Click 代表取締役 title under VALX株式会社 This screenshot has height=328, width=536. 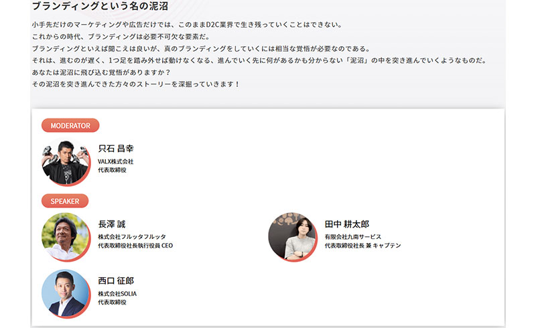(x=112, y=170)
